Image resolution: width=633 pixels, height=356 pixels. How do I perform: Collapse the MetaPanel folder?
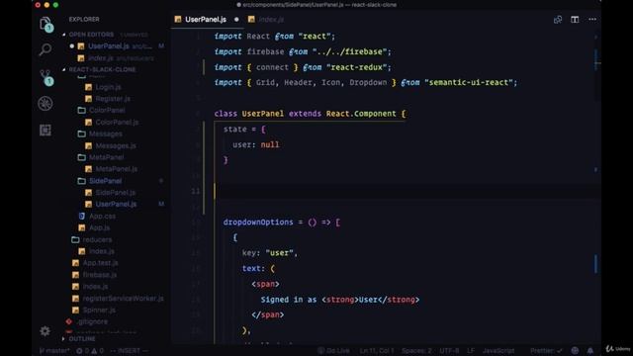(106, 157)
